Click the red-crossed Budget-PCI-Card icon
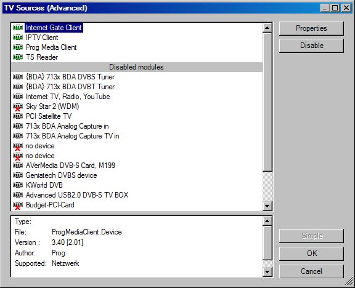Viewport: 355px width, 288px height. (18, 206)
